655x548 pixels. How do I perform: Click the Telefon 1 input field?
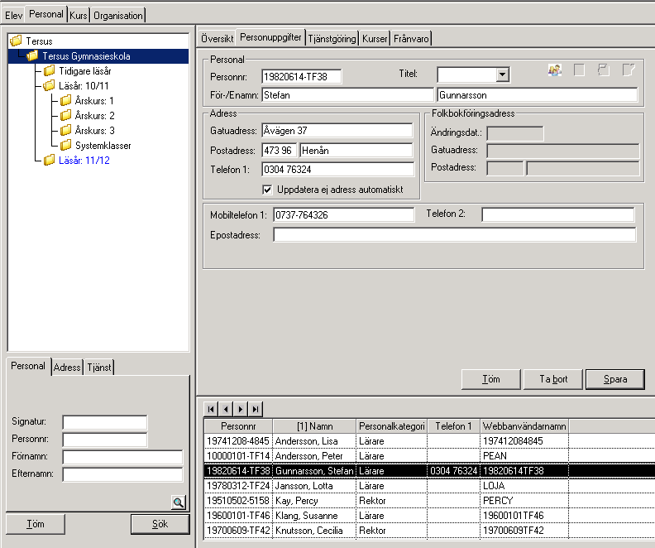tap(337, 170)
